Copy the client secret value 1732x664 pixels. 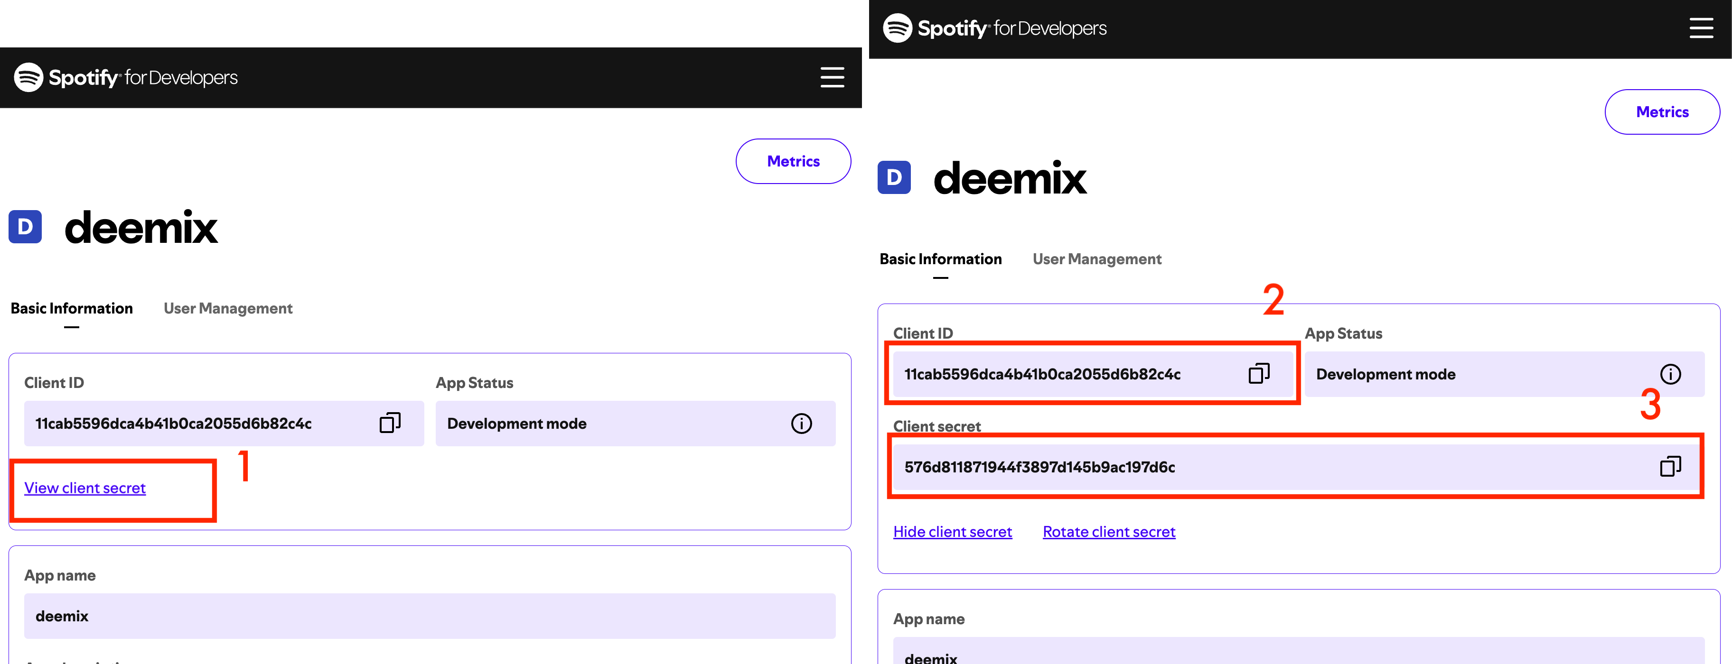click(x=1670, y=466)
